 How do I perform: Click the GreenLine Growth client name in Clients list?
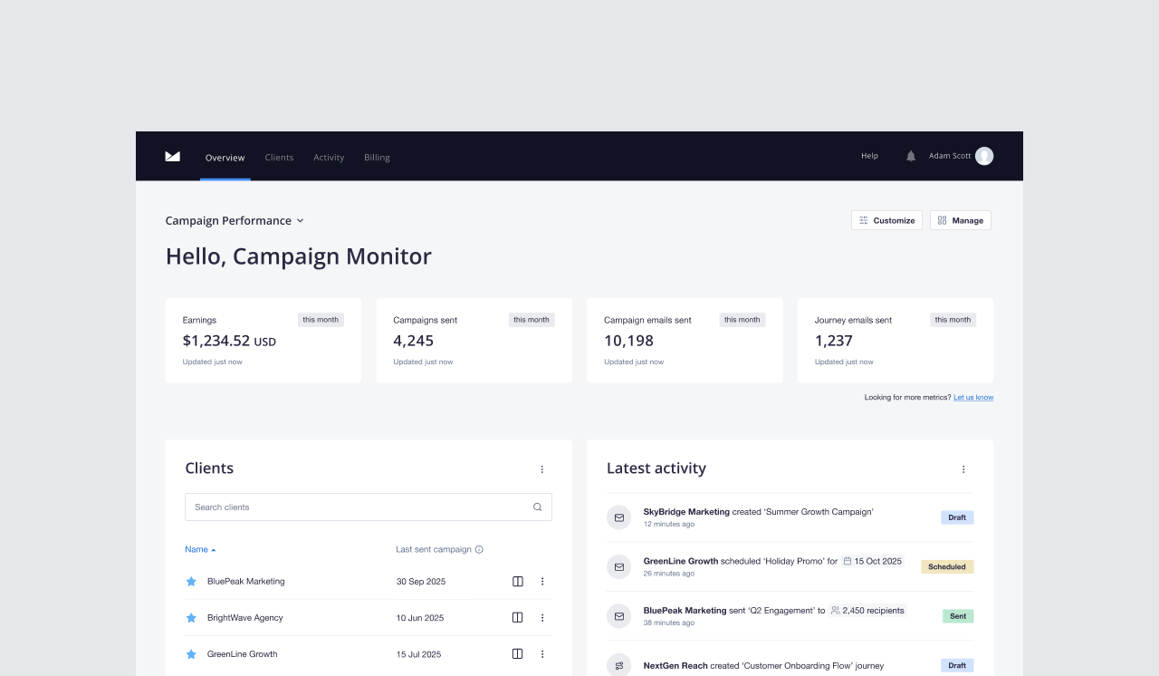[243, 654]
